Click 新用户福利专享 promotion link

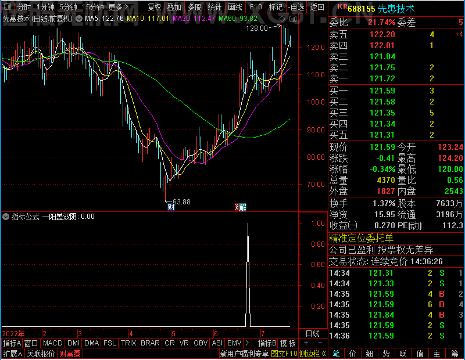[244, 354]
